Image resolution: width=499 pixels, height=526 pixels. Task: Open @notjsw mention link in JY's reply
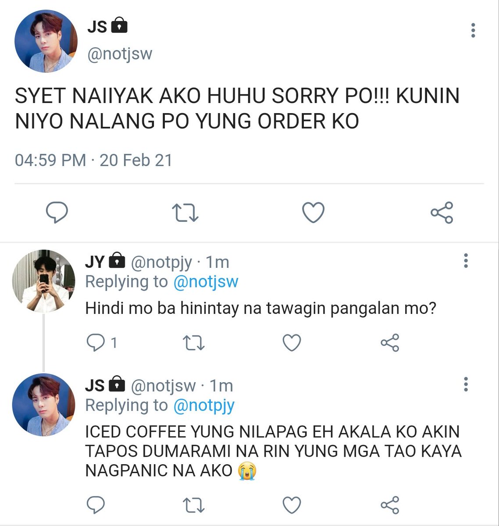(x=206, y=282)
